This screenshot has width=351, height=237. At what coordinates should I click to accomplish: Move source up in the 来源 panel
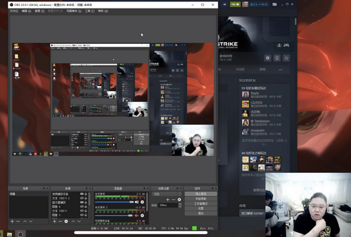(73, 221)
